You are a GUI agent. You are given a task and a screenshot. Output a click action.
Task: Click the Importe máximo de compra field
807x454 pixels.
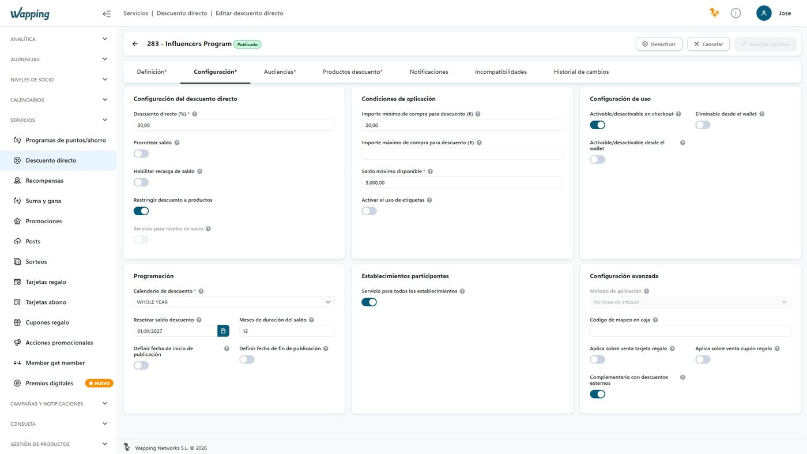[x=462, y=153]
